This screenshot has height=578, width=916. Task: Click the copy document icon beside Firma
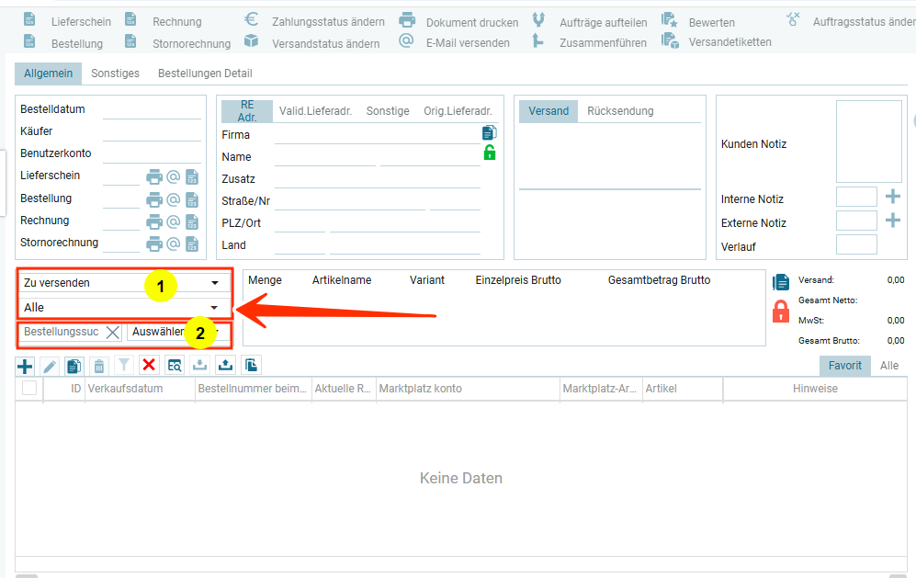pos(489,133)
